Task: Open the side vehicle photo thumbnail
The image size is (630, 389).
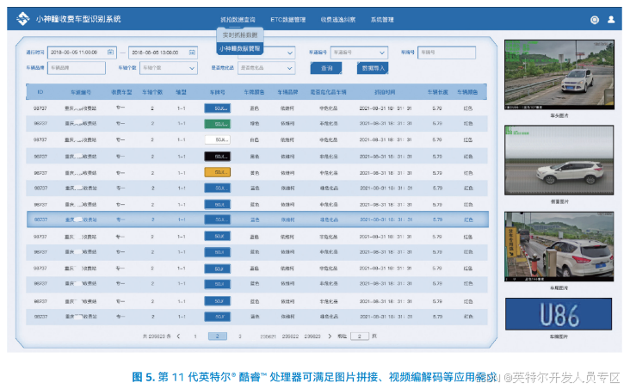Action: click(x=559, y=160)
